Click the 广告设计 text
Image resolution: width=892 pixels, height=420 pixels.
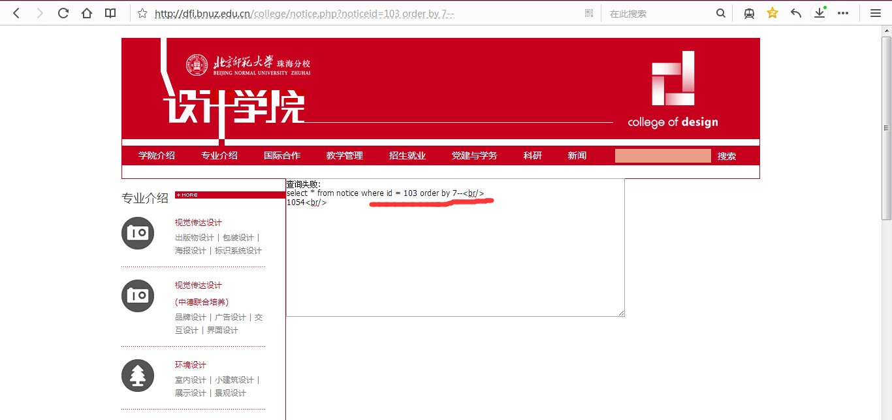[231, 317]
